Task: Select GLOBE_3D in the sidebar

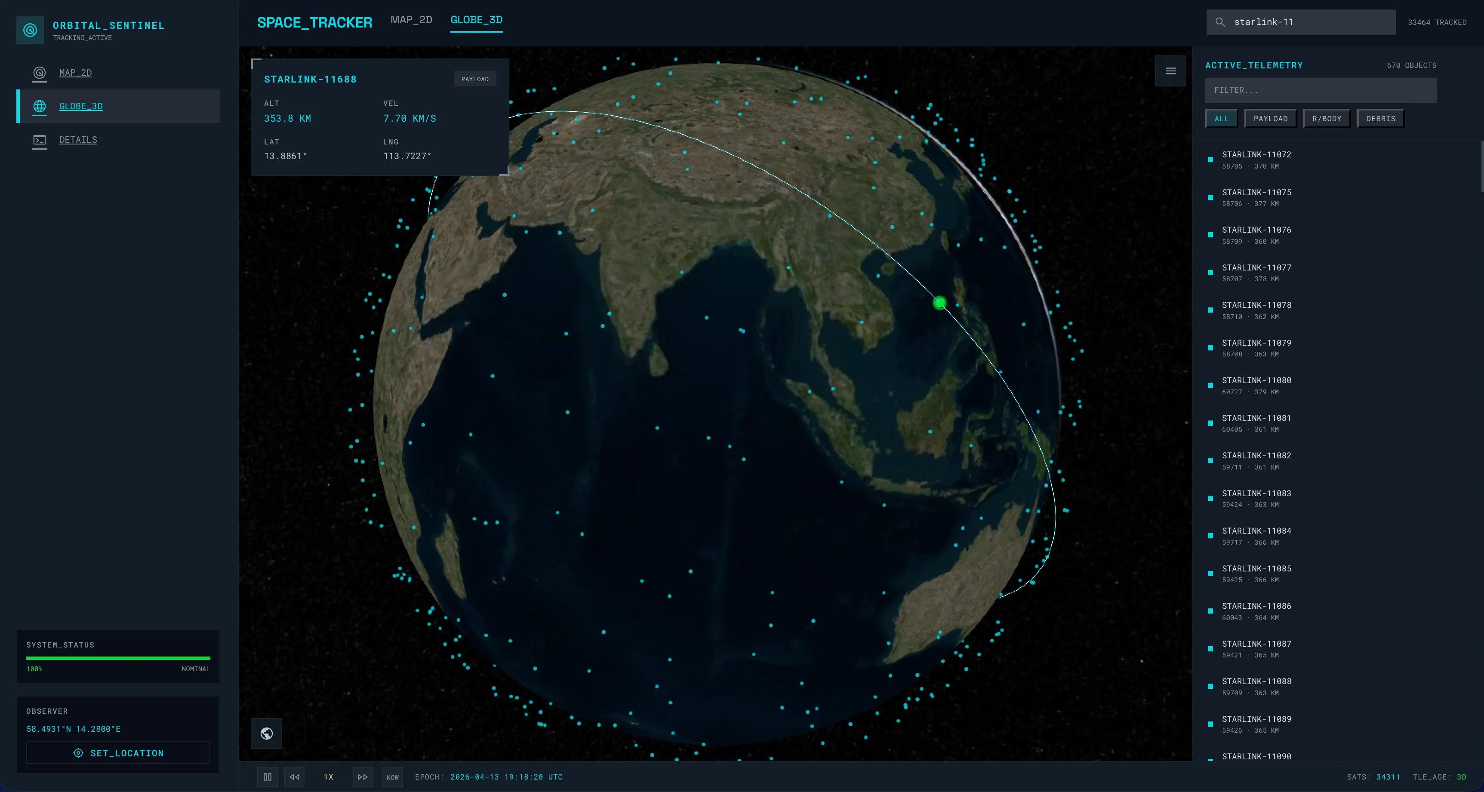Action: click(119, 106)
